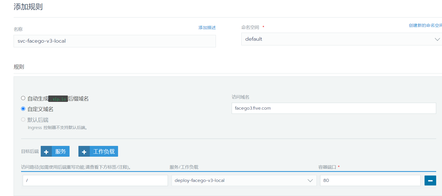Click the 访问域名 field with facego3.five.com
This screenshot has height=196, width=442.
coord(333,108)
